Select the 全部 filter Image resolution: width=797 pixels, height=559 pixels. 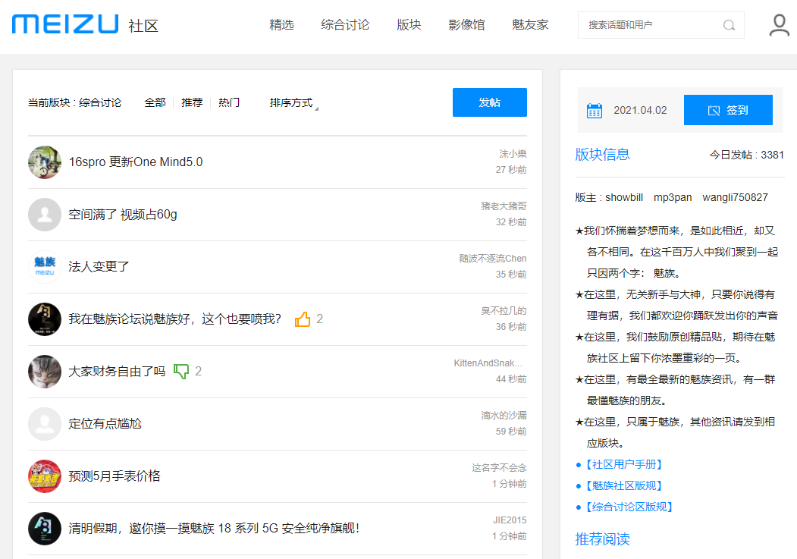click(x=155, y=102)
